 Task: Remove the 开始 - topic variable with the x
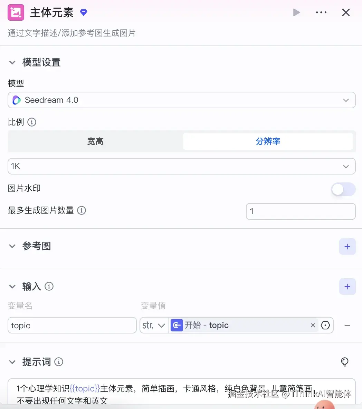(x=313, y=325)
